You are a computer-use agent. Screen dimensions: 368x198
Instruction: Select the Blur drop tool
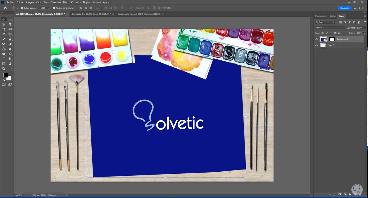click(x=10, y=49)
